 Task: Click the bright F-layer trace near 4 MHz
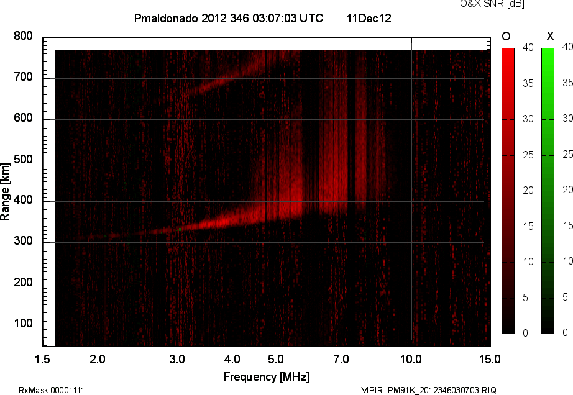click(227, 220)
